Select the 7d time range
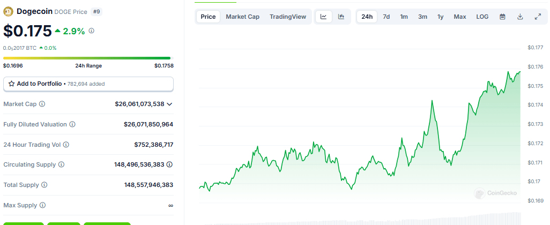Image resolution: width=550 pixels, height=225 pixels. 386,17
